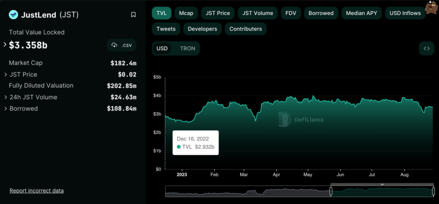Click the May label on the x-axis
The image size is (439, 204).
(x=308, y=175)
